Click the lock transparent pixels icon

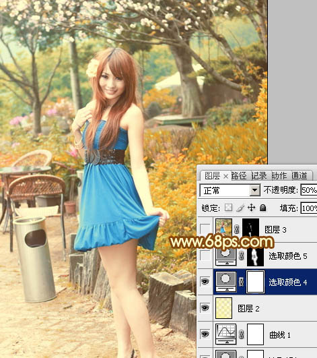(228, 208)
